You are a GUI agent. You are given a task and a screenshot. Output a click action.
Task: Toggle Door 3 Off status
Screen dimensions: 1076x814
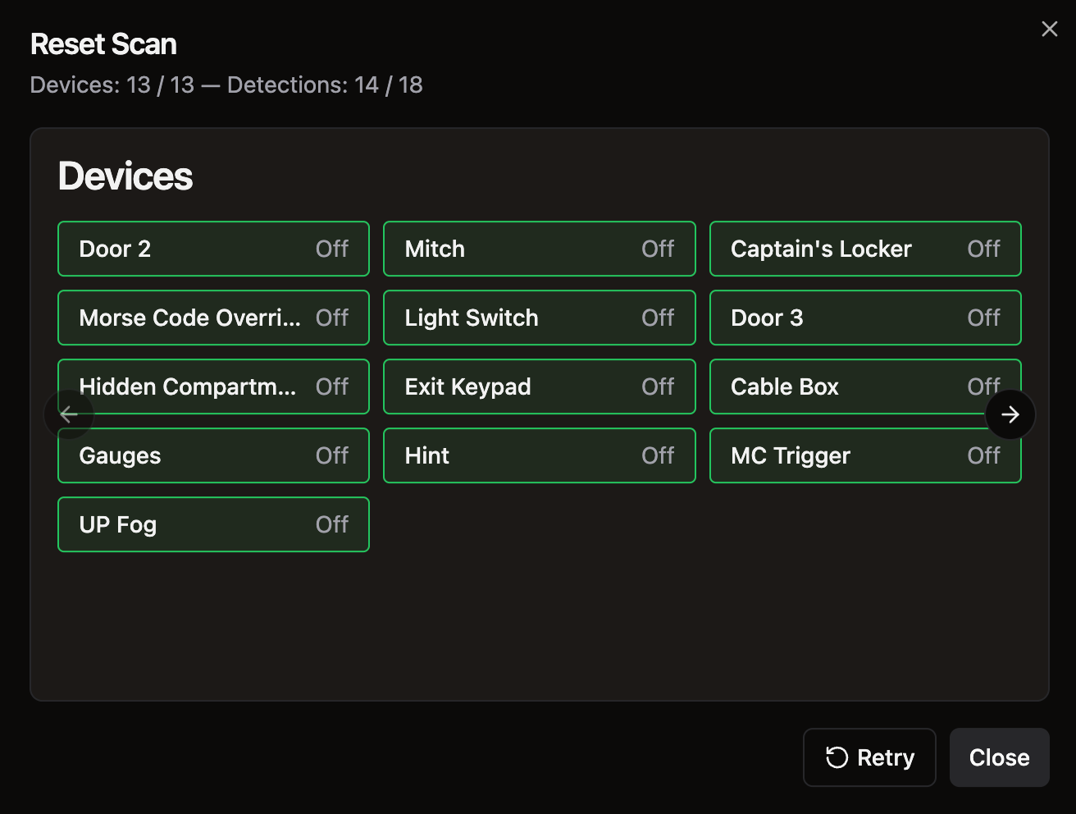click(x=983, y=318)
